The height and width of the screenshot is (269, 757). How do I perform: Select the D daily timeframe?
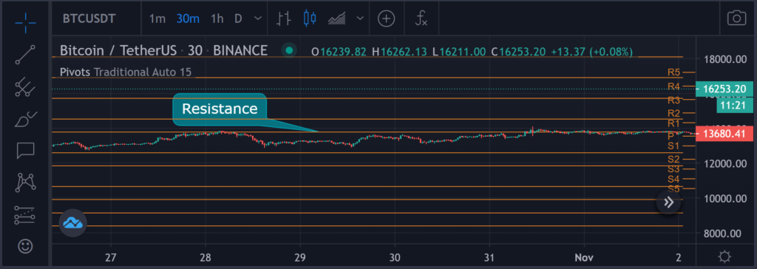(x=238, y=18)
